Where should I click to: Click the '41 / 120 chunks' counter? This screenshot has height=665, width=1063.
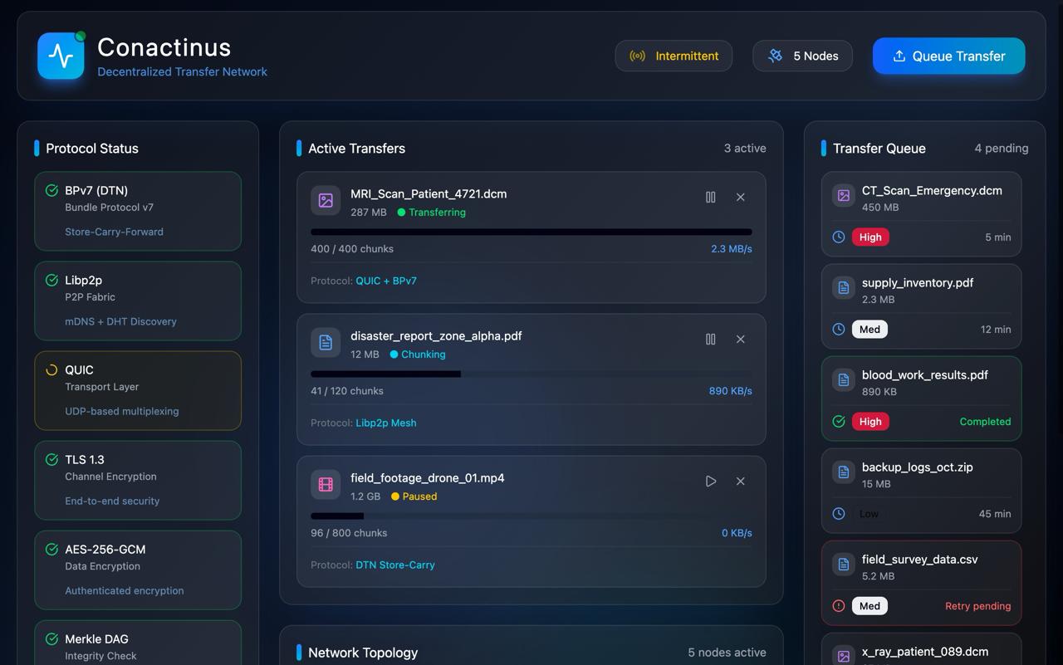[x=347, y=391]
